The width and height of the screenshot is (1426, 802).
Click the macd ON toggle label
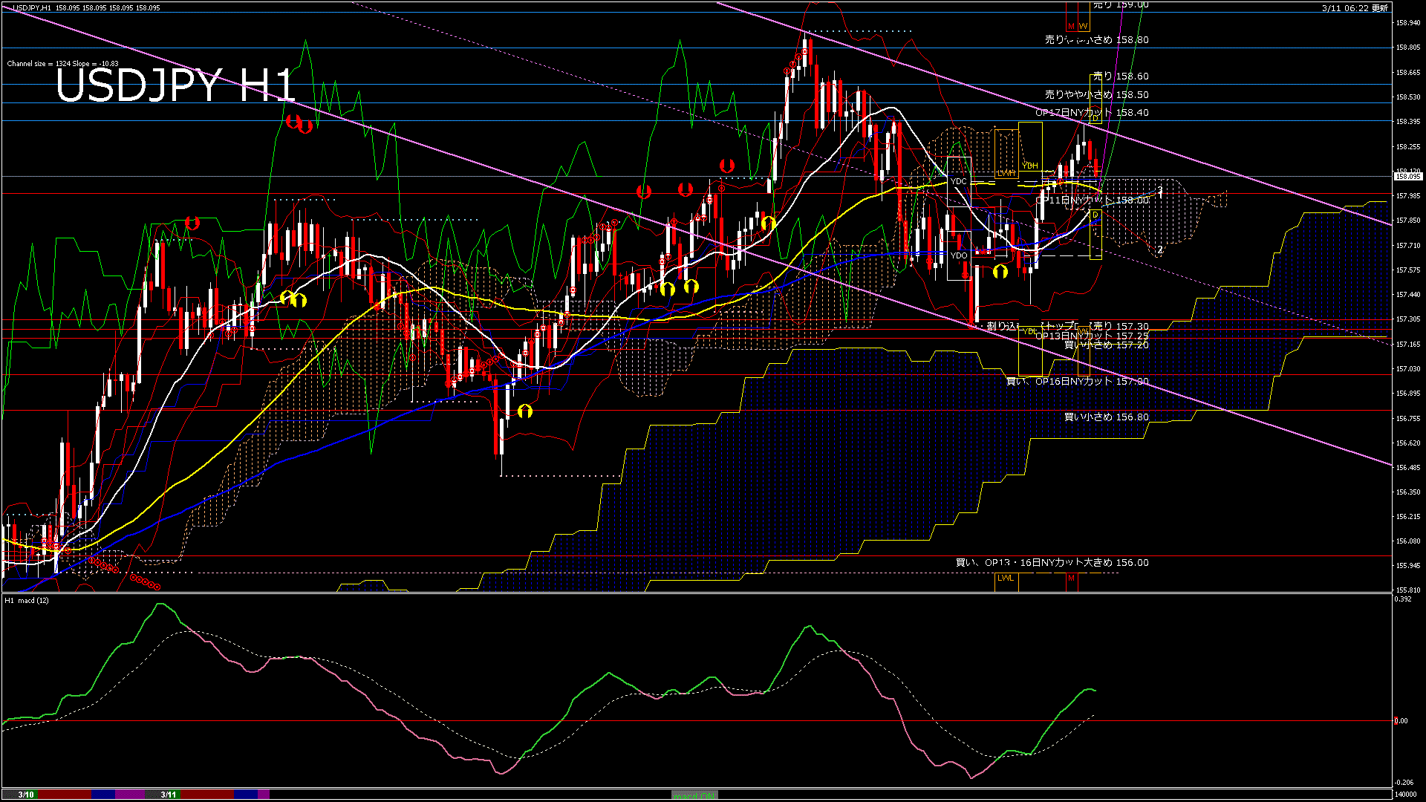pyautogui.click(x=694, y=795)
